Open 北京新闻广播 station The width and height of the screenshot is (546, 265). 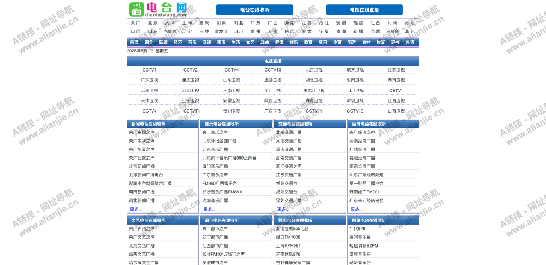[142, 167]
